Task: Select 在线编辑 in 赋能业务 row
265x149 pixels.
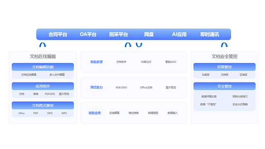Action: click(114, 113)
